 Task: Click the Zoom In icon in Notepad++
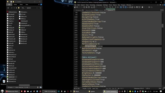[x=110, y=7]
